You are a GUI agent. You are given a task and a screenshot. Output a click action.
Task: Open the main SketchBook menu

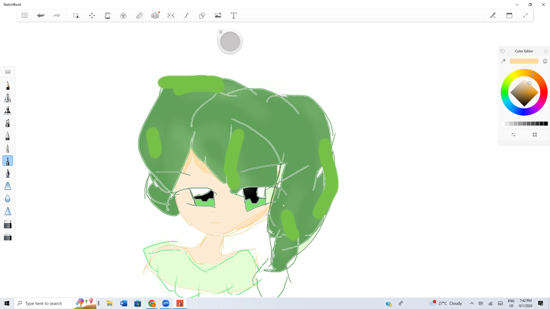tap(25, 15)
